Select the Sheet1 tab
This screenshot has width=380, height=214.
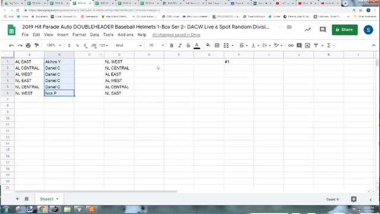(46, 199)
